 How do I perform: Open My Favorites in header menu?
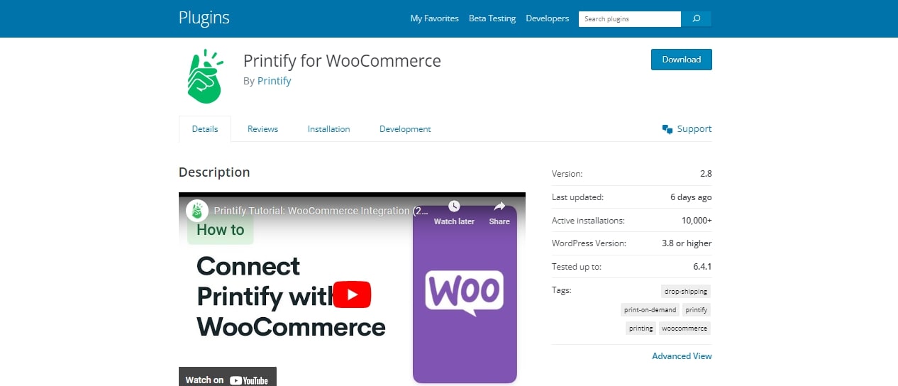click(435, 18)
